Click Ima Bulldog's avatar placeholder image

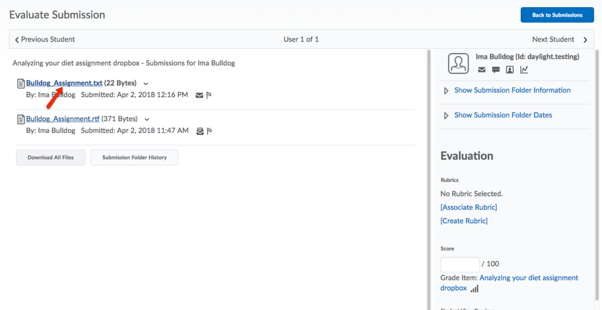point(458,64)
